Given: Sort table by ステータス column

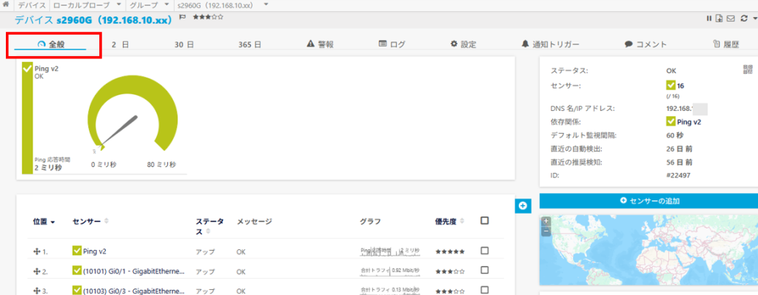Looking at the screenshot, I should [x=209, y=226].
